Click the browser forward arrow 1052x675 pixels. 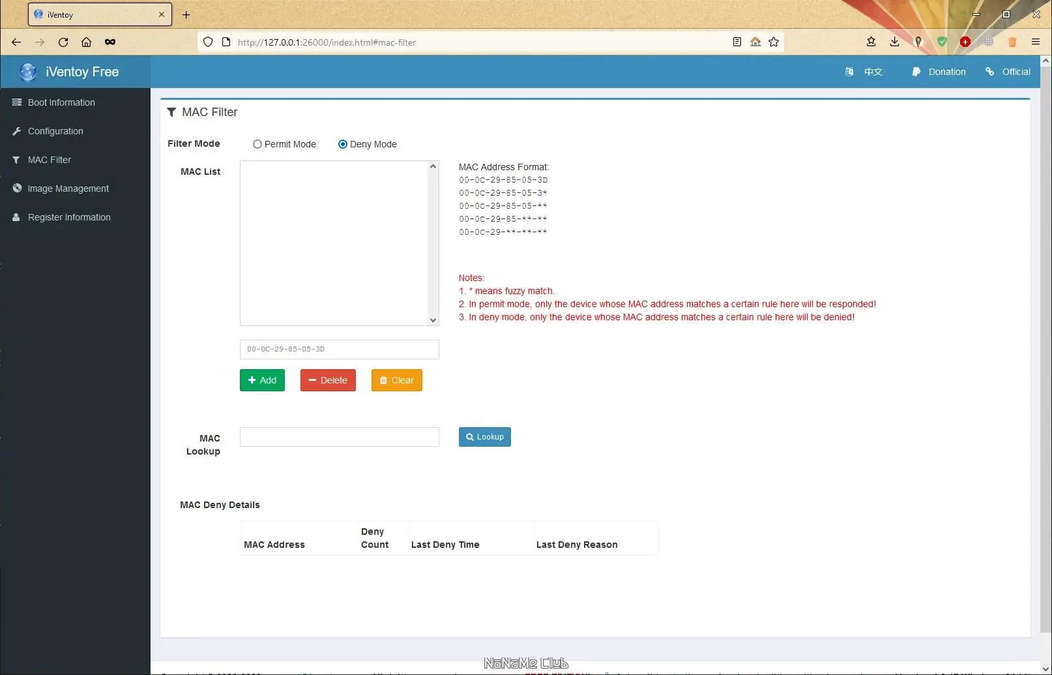pyautogui.click(x=40, y=42)
